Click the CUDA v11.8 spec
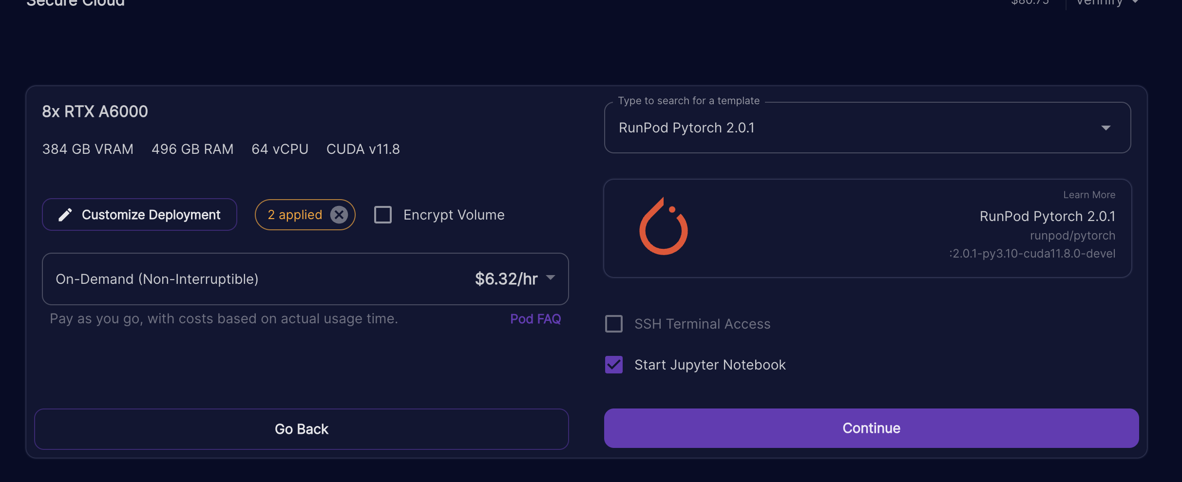 pos(363,149)
